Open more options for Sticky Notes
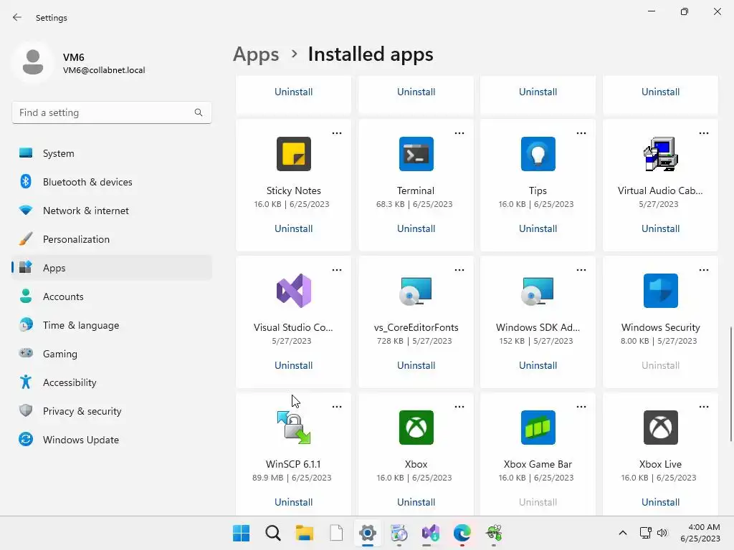The height and width of the screenshot is (550, 734). [337, 133]
